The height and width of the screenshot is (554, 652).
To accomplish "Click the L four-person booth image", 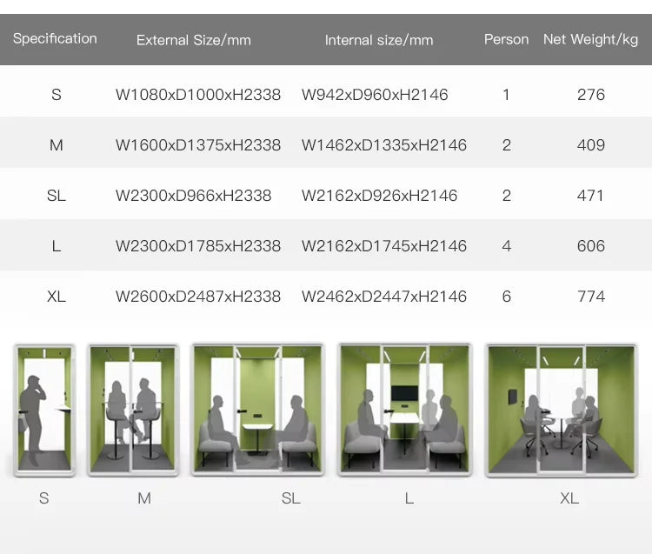I will tap(405, 410).
